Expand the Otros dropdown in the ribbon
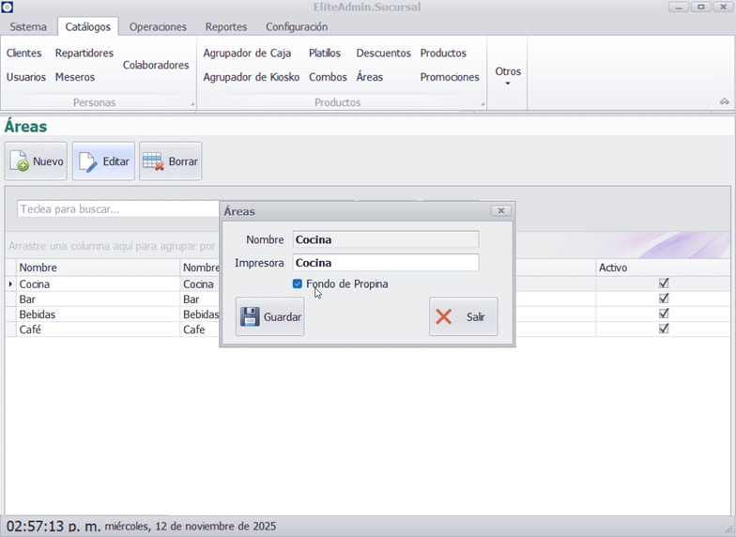The width and height of the screenshot is (736, 537). pyautogui.click(x=508, y=75)
